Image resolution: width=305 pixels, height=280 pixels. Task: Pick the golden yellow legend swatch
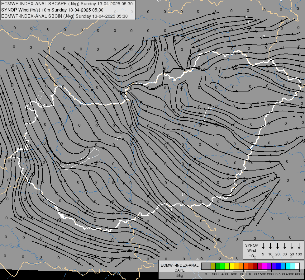[236, 266]
